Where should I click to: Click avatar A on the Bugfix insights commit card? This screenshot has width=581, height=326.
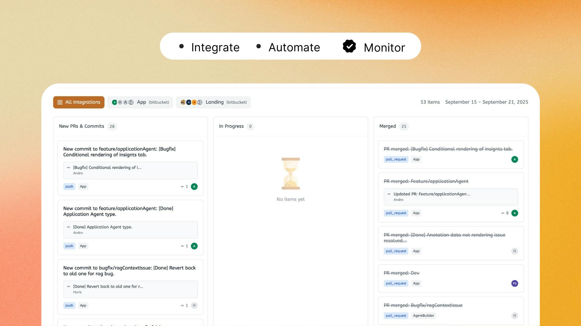pos(194,187)
